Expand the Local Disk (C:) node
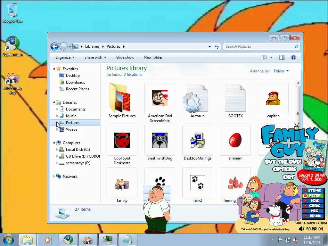Screen dimensions: 328x246 (57, 149)
